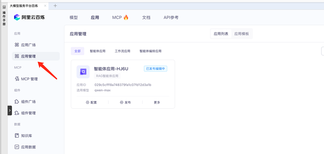Click the 智能体应用-HJ6U app icon
This screenshot has width=324, height=154.
(83, 72)
